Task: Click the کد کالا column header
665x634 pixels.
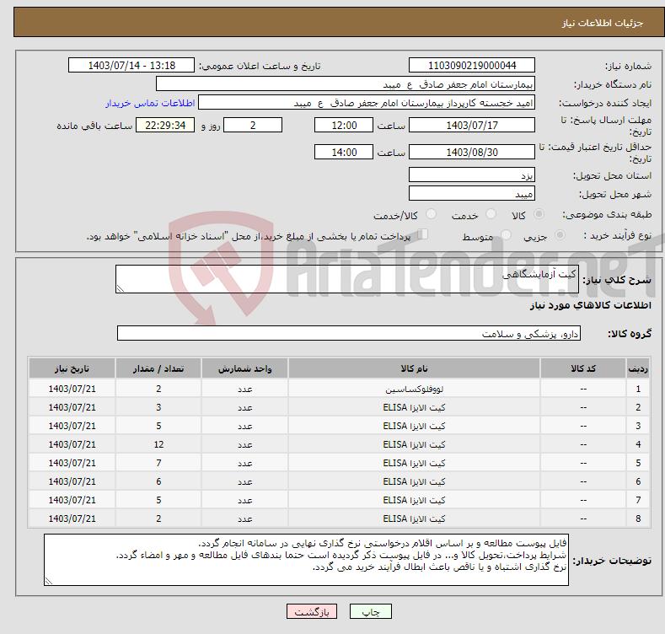Action: point(583,368)
